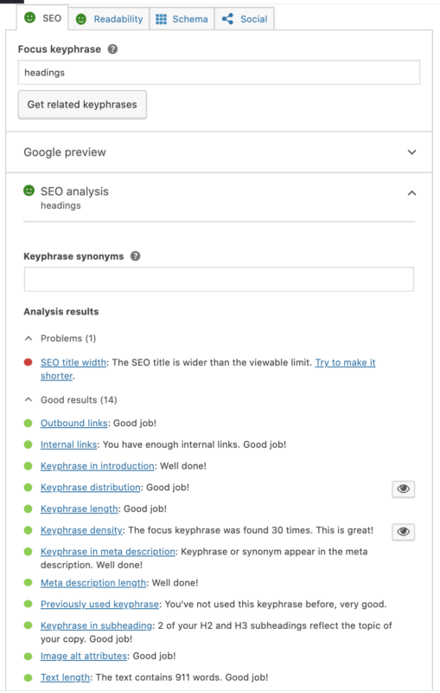The height and width of the screenshot is (693, 440).
Task: Click the Social share icon
Action: coord(227,18)
